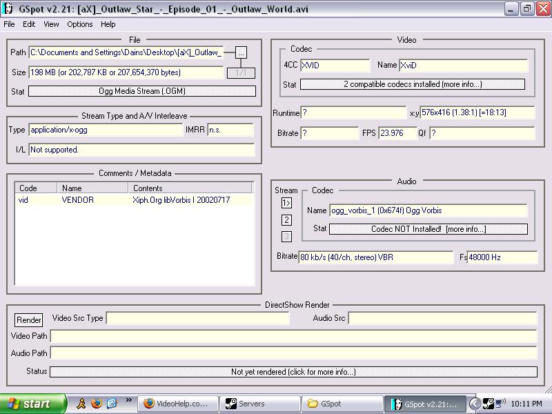
Task: Click the file Size field
Action: (126, 72)
